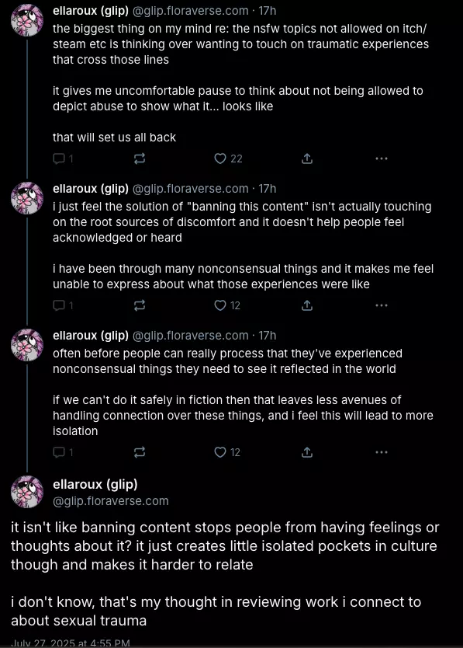Like the post with 22 likes
The image size is (463, 648).
tap(228, 159)
